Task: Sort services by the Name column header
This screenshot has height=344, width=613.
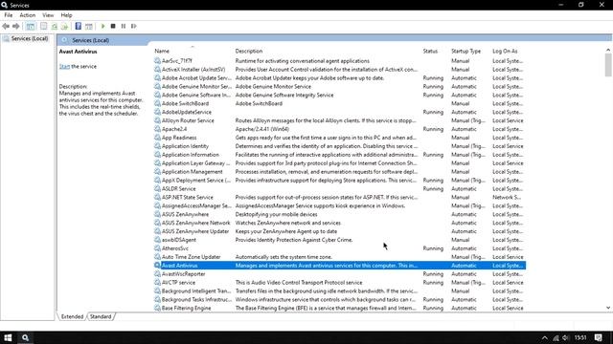Action: pyautogui.click(x=162, y=51)
